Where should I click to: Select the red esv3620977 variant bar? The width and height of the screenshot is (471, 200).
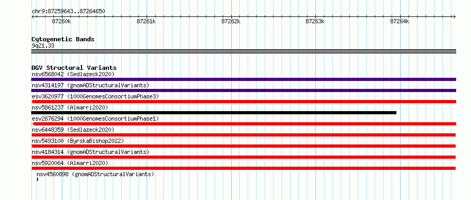[243, 102]
